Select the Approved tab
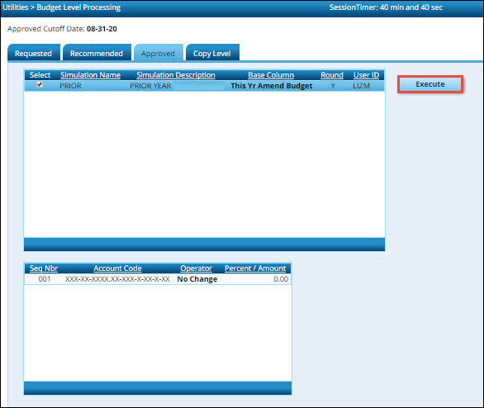Screen dimensions: 484x408 click(x=159, y=53)
